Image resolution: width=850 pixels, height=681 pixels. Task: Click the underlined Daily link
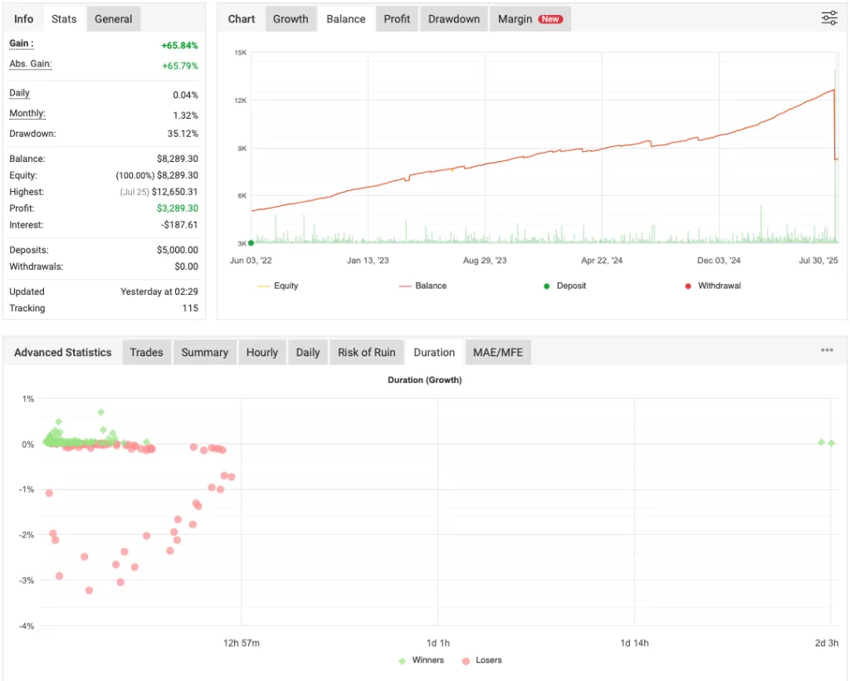pyautogui.click(x=19, y=93)
